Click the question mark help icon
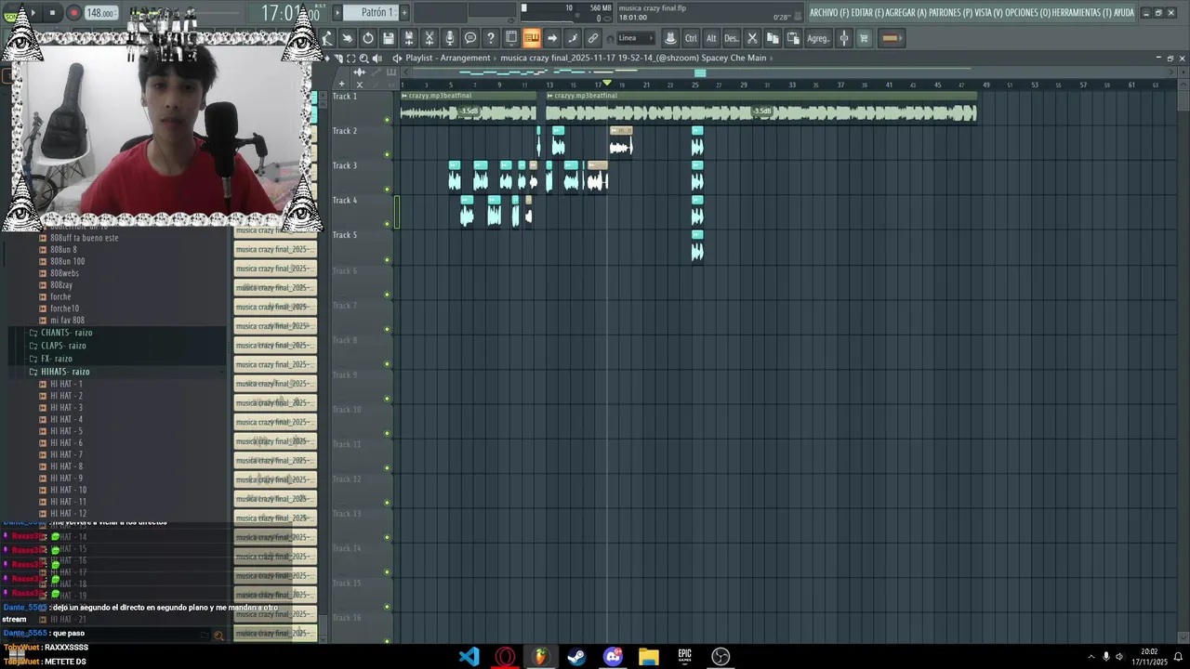Screen dimensions: 1190x669 [x=491, y=38]
